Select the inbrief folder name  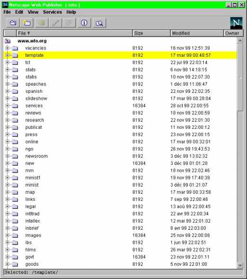click(x=32, y=228)
